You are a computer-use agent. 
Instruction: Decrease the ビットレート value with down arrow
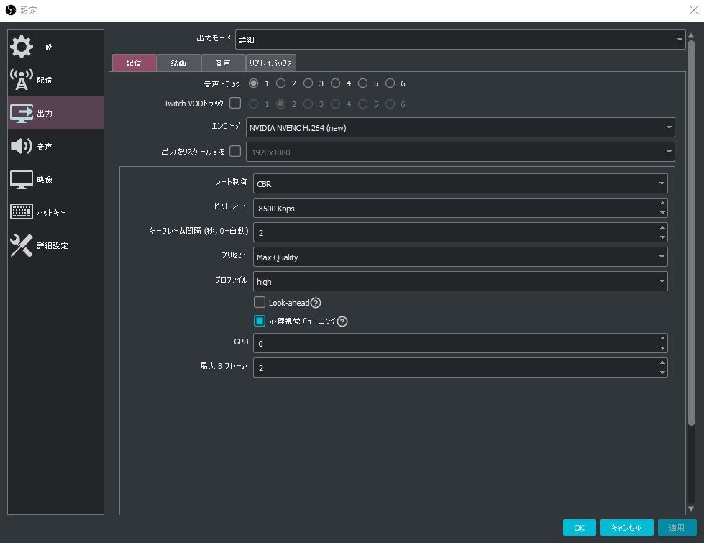click(x=662, y=213)
